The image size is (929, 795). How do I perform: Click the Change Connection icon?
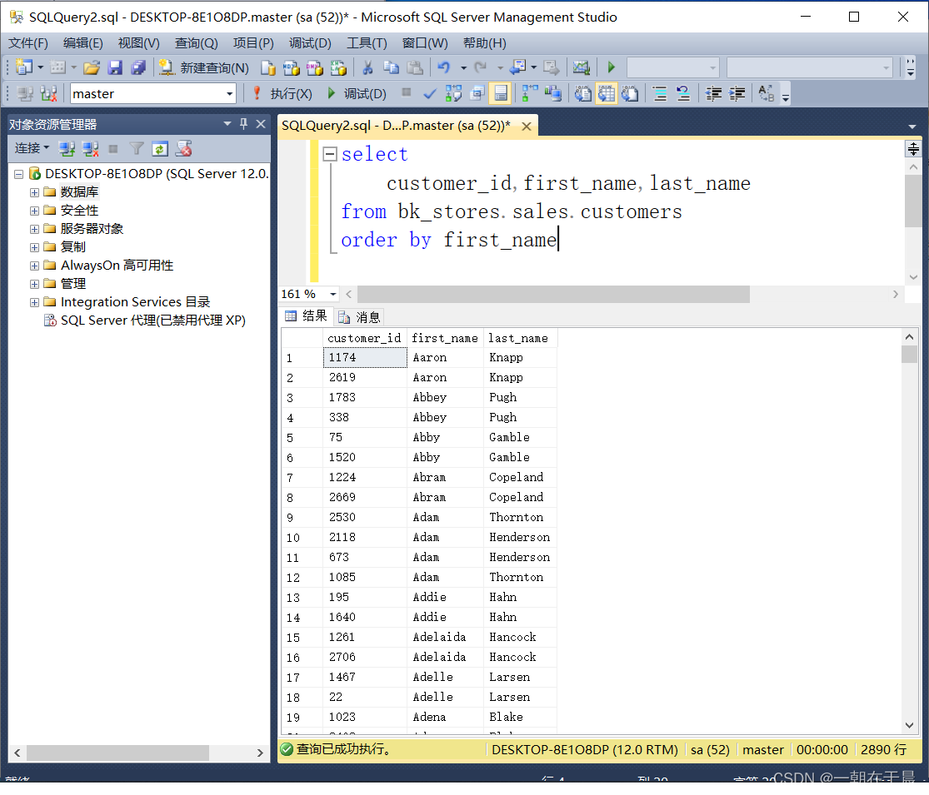coord(48,93)
